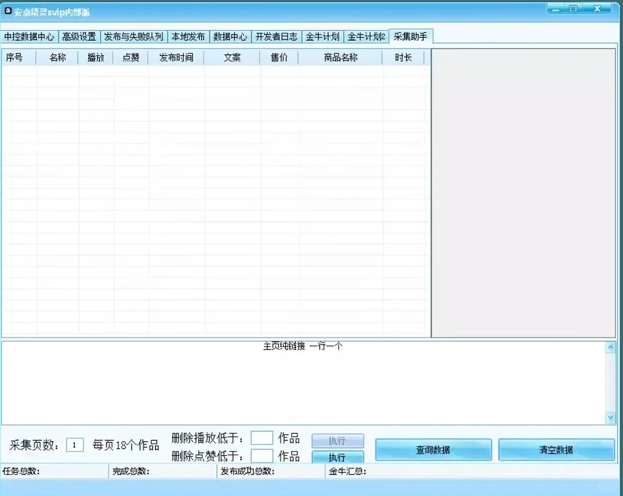Viewport: 623px width, 496px height.
Task: Switch to the 高级设置 tab
Action: (x=80, y=36)
